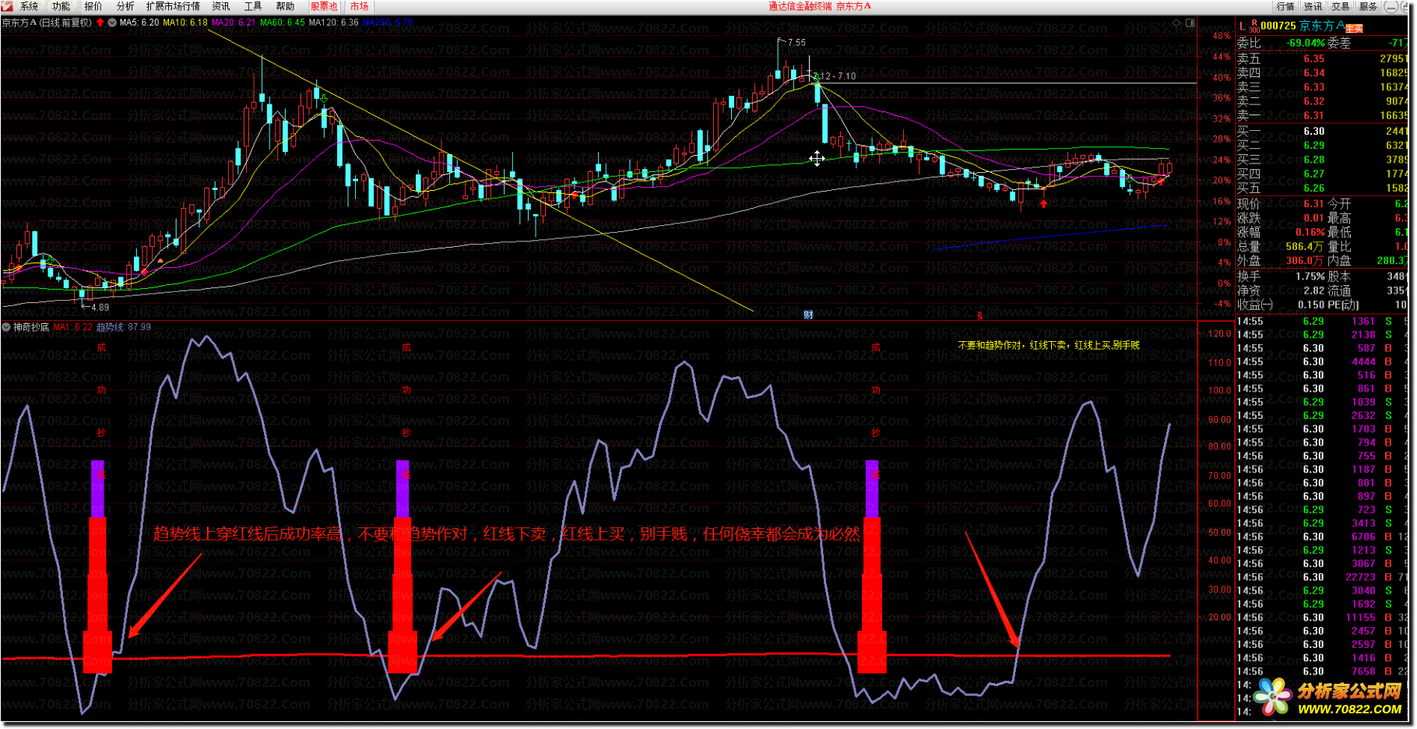Viewport: 1417px width, 729px height.
Task: Click the 买五 price 6.26
Action: (x=1314, y=188)
